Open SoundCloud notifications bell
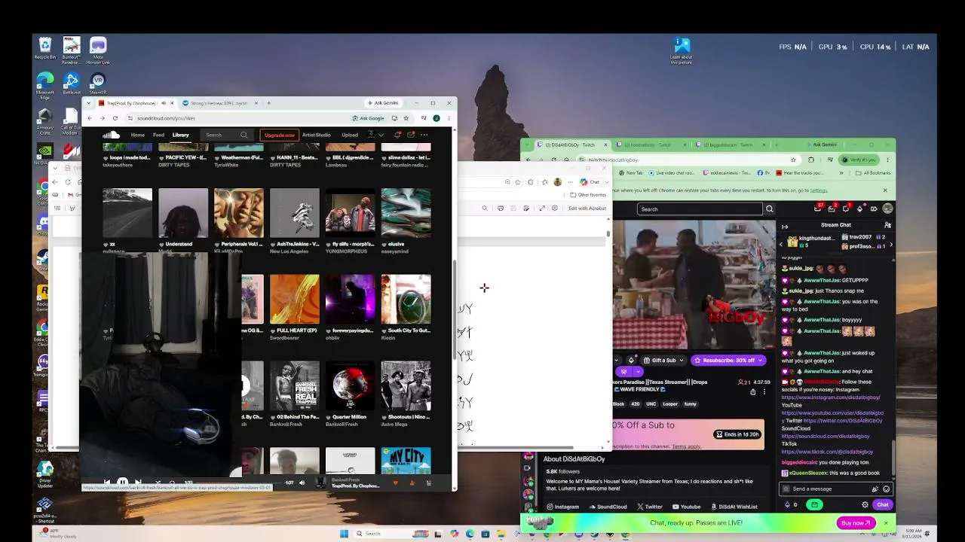Image resolution: width=965 pixels, height=542 pixels. click(x=397, y=135)
